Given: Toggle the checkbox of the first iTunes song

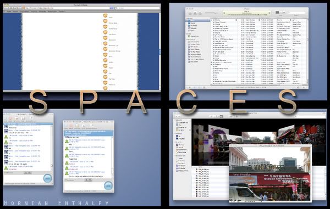Looking at the screenshot, I should pyautogui.click(x=213, y=20).
